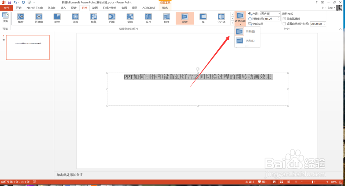345x186 pixels.
Task: Select the 蜂巢 honeycomb transition
Action: [94, 18]
